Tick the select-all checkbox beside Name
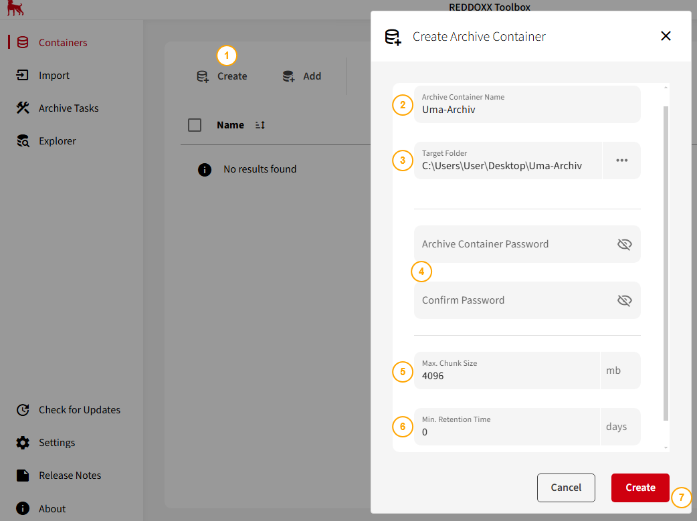Screen dimensions: 697x521 coord(195,125)
